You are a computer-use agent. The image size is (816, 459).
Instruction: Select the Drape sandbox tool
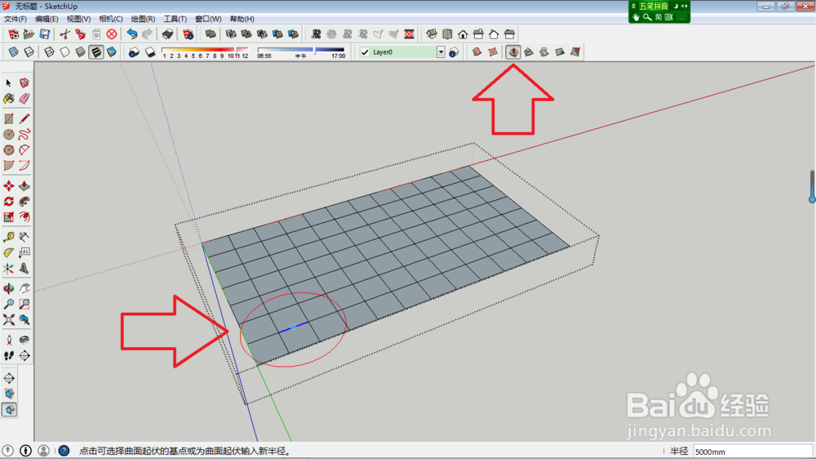click(543, 52)
